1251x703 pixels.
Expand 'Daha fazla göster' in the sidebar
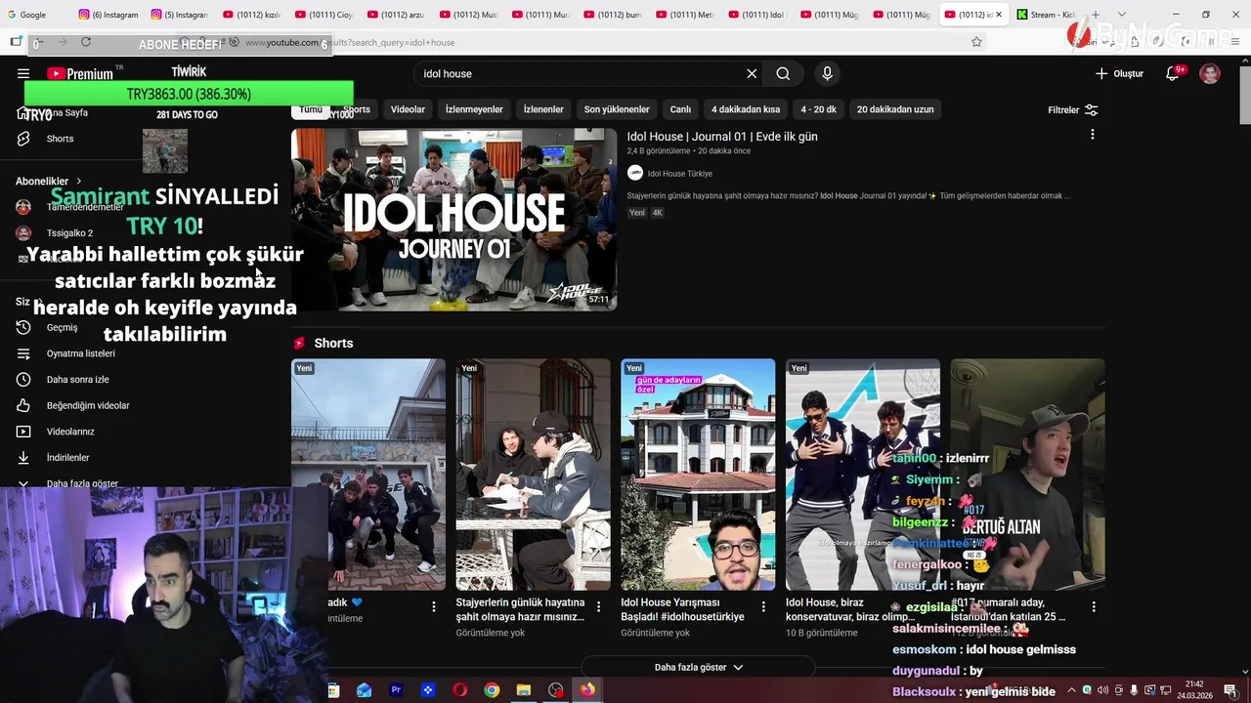(x=82, y=483)
